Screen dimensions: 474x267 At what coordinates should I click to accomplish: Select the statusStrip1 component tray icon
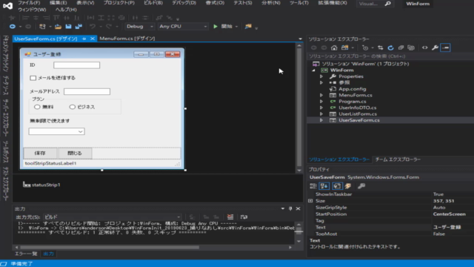point(27,185)
